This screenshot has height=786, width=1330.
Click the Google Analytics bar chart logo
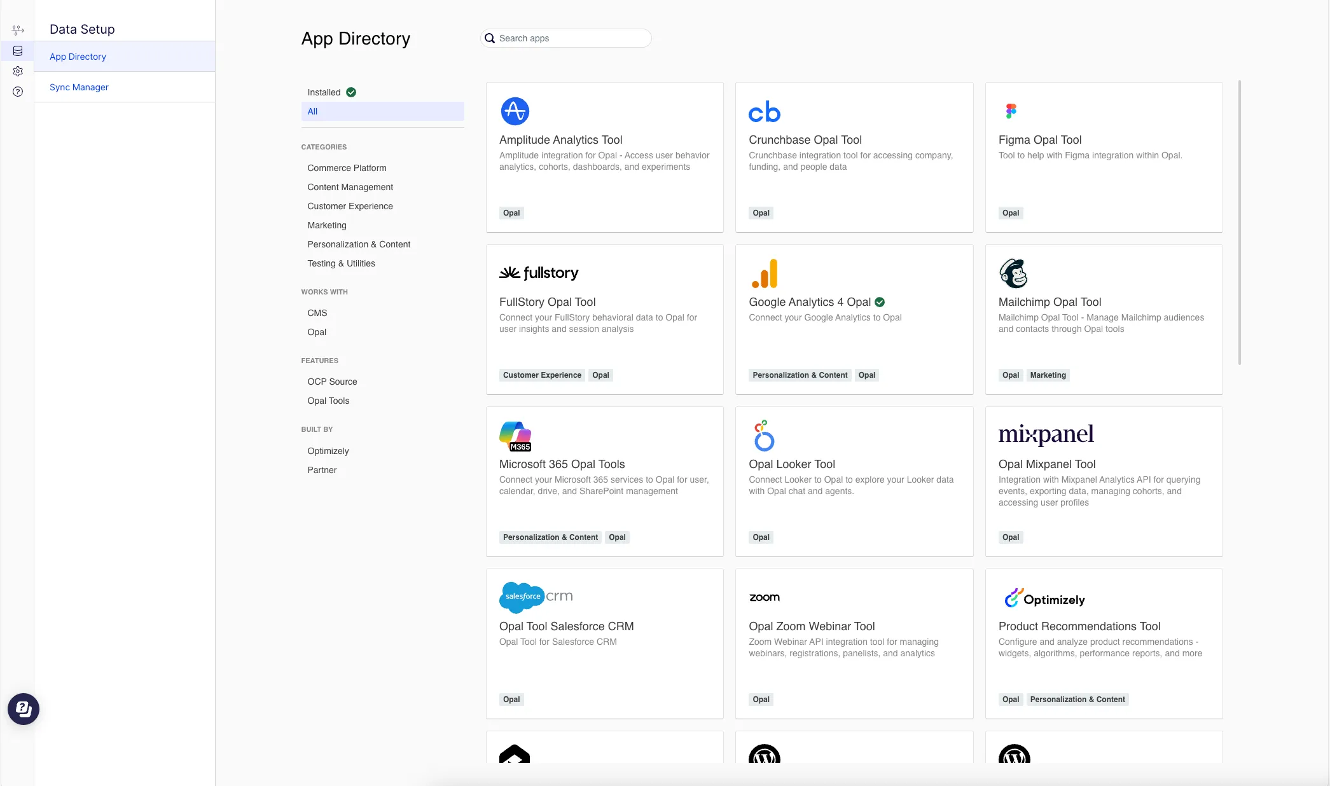pos(765,273)
